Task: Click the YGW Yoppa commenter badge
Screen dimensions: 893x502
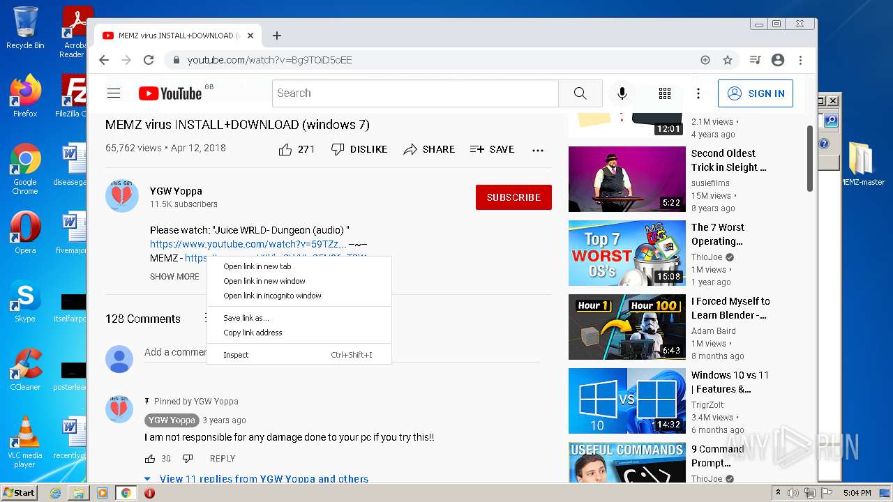Action: point(172,420)
